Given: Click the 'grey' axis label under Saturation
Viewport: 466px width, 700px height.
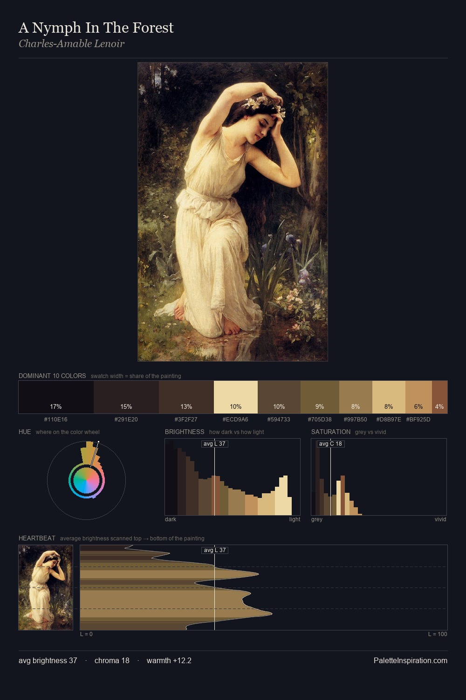Looking at the screenshot, I should (317, 519).
